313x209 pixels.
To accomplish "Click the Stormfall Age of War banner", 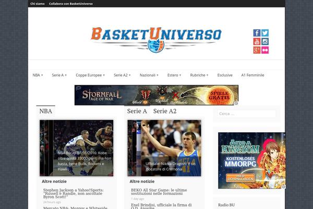I will pos(156,95).
